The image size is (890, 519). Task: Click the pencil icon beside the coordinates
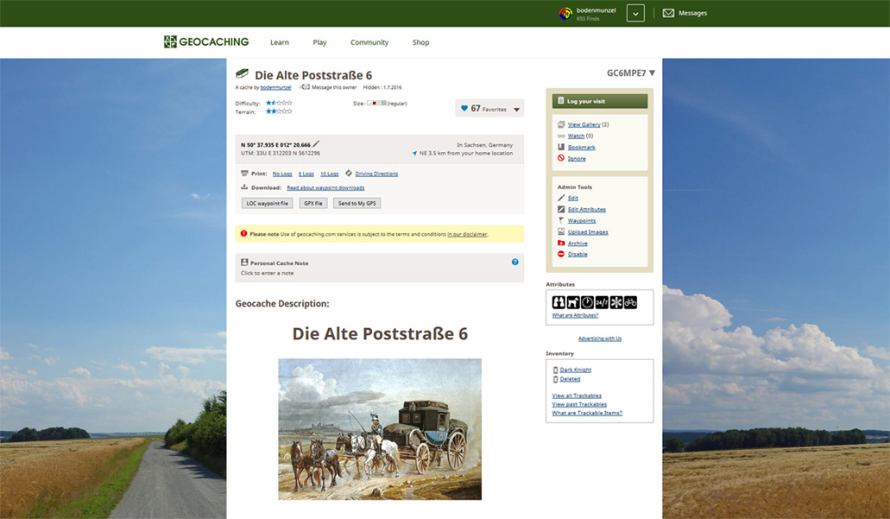click(316, 144)
